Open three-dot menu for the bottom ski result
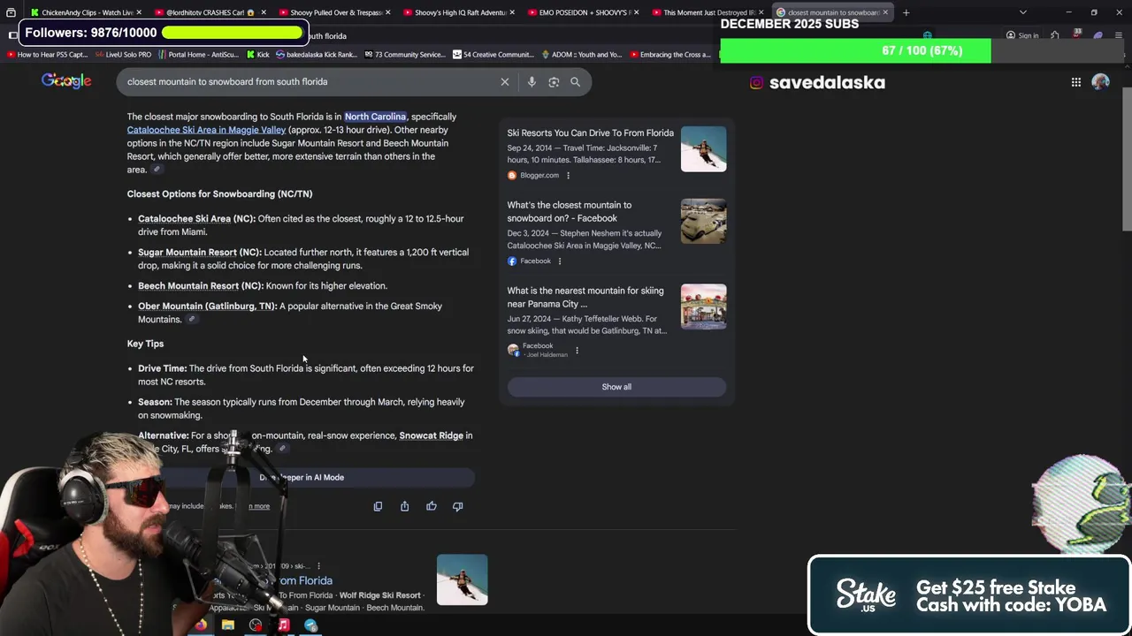This screenshot has width=1132, height=636. point(318,566)
